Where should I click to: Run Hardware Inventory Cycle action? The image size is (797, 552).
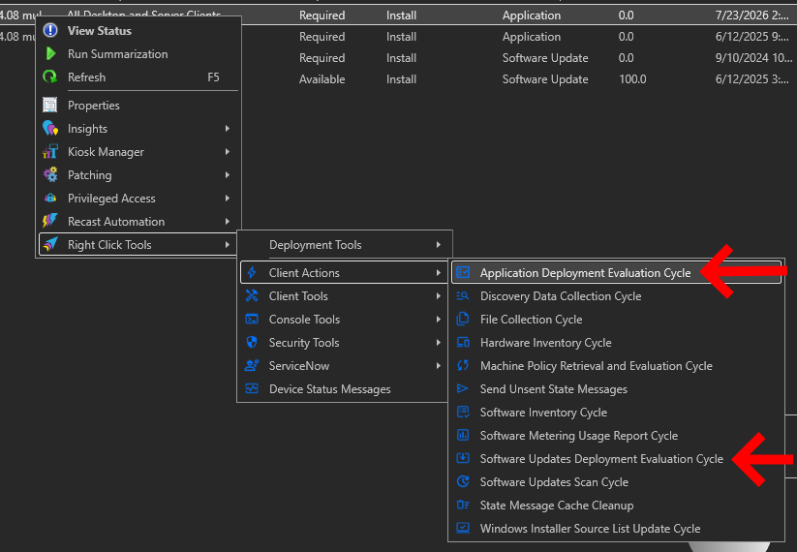point(616,342)
